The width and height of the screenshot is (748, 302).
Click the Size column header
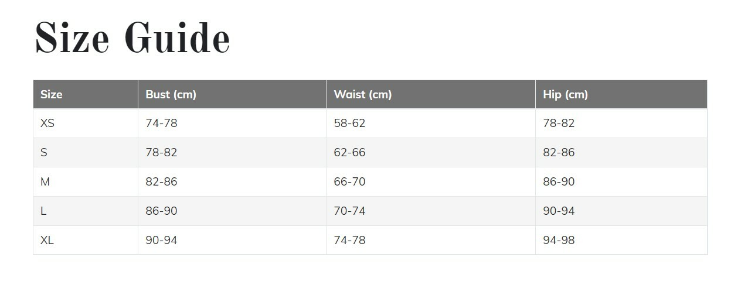click(x=52, y=94)
